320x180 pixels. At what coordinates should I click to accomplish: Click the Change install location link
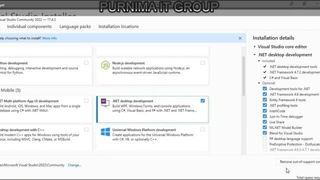click(x=74, y=165)
